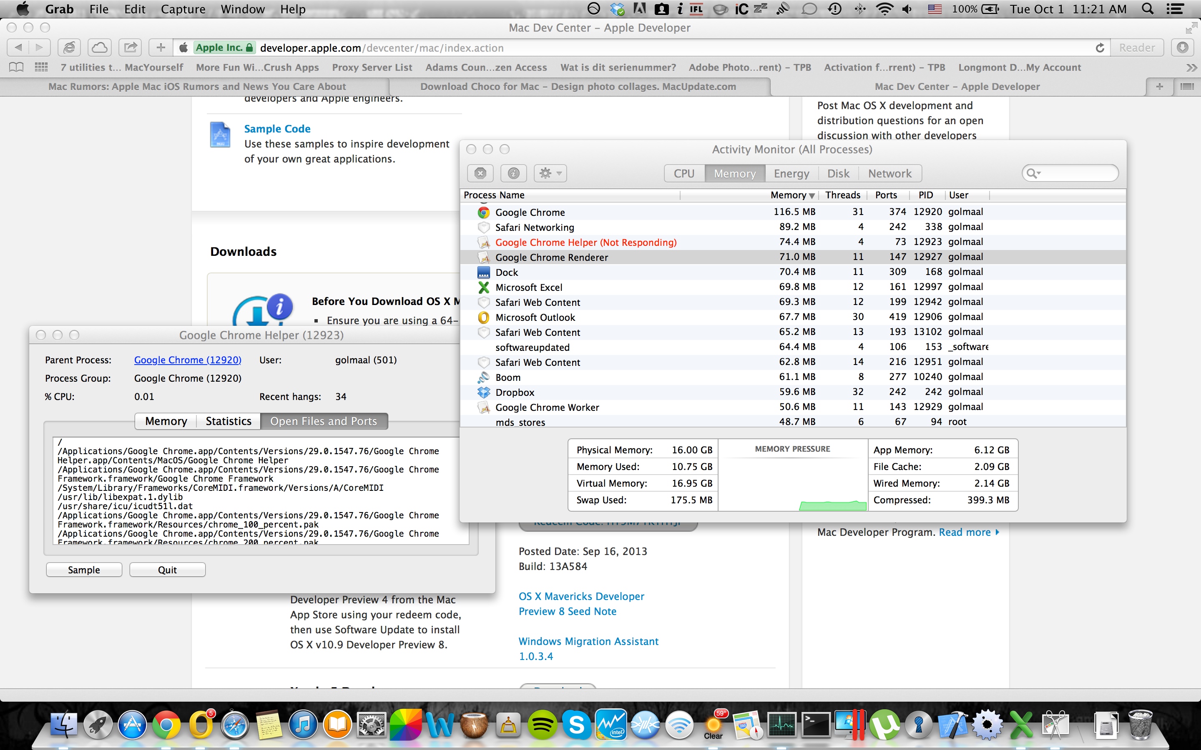
Task: Open the search options magnifier dropdown in Activity Monitor
Action: (1034, 173)
